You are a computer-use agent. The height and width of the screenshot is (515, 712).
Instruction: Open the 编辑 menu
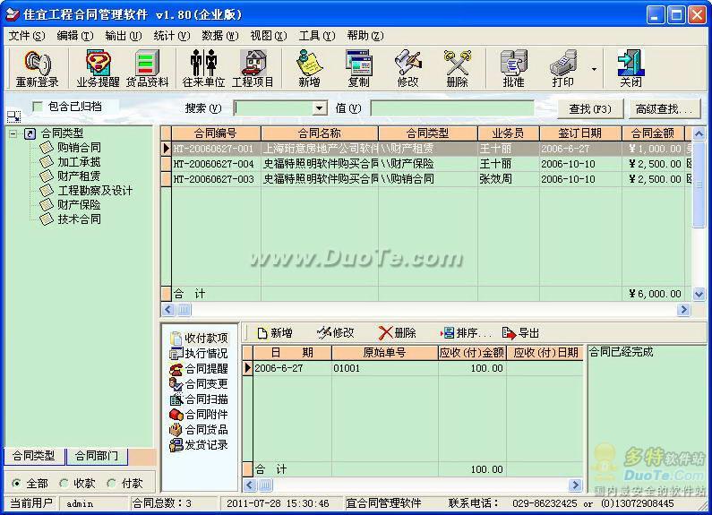(75, 36)
